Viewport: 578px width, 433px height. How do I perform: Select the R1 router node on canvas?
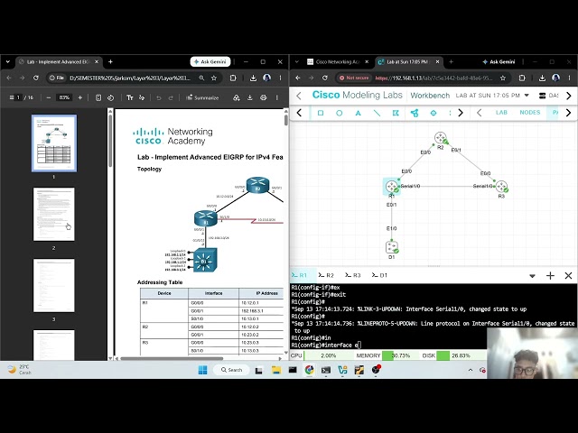click(391, 187)
